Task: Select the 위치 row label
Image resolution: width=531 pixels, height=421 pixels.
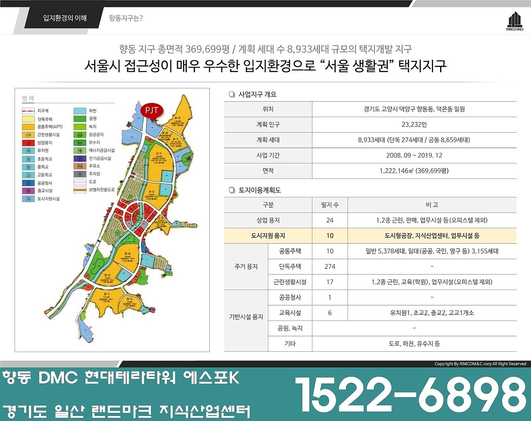Action: coord(268,109)
